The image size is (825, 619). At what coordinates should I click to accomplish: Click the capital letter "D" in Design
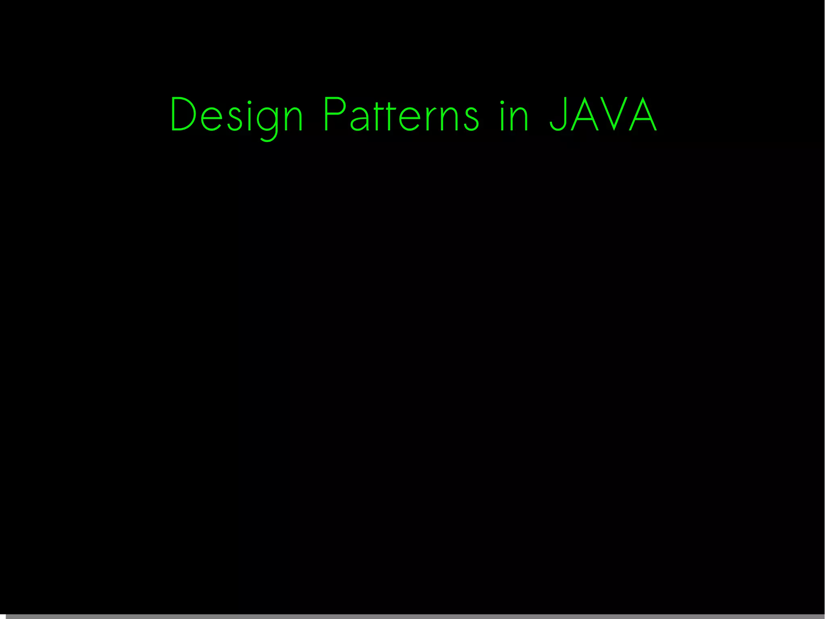pos(183,114)
